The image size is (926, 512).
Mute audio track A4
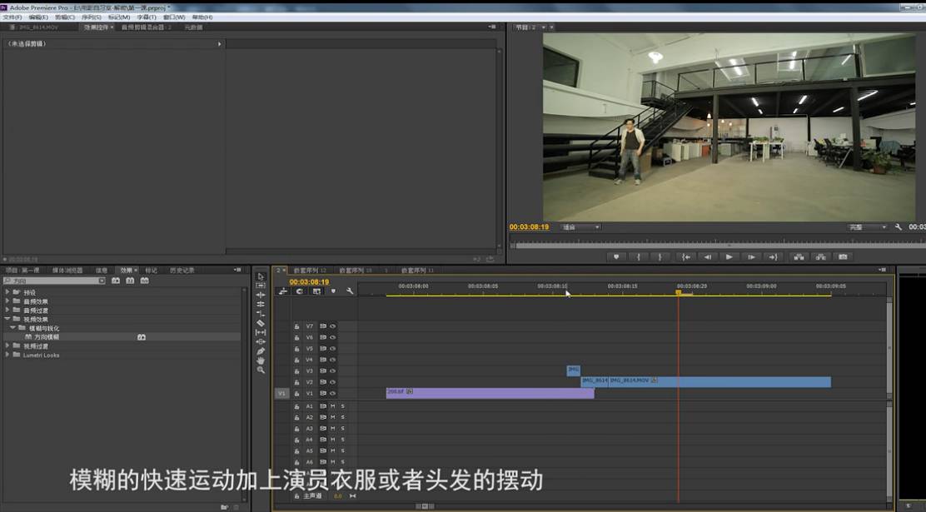click(332, 440)
